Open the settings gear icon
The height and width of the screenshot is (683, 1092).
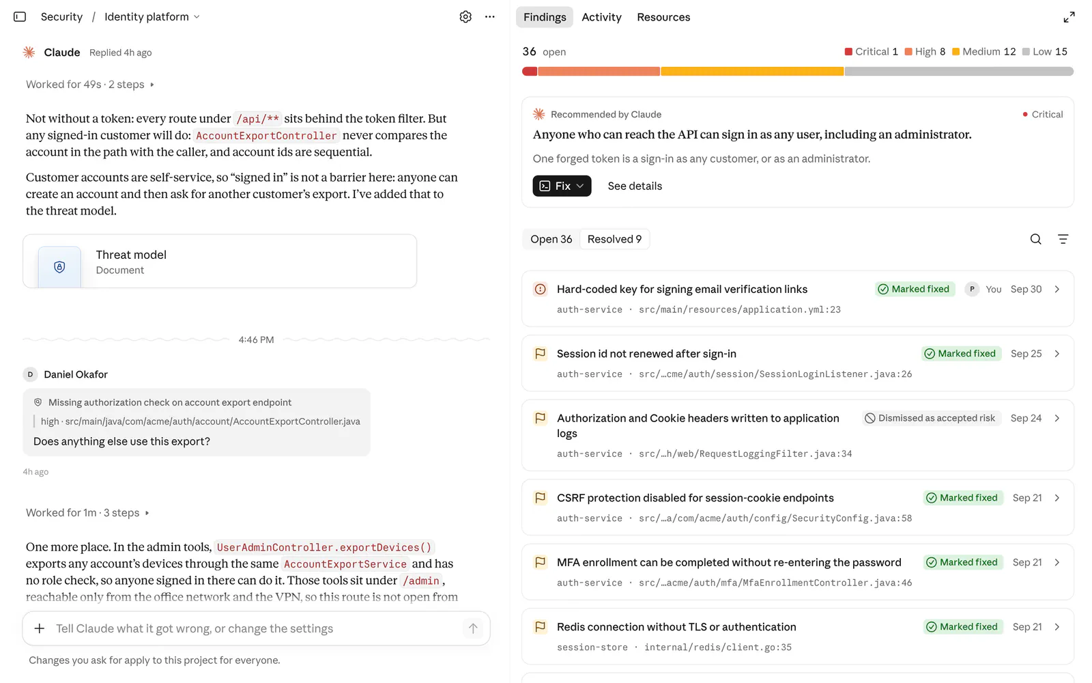coord(465,16)
